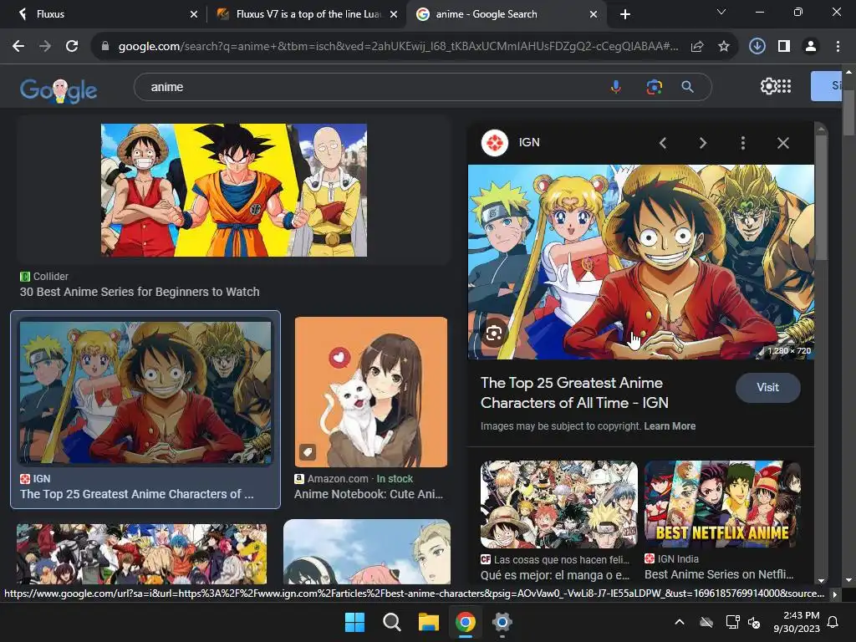
Task: Click the browser forward arrow
Action: (x=45, y=47)
